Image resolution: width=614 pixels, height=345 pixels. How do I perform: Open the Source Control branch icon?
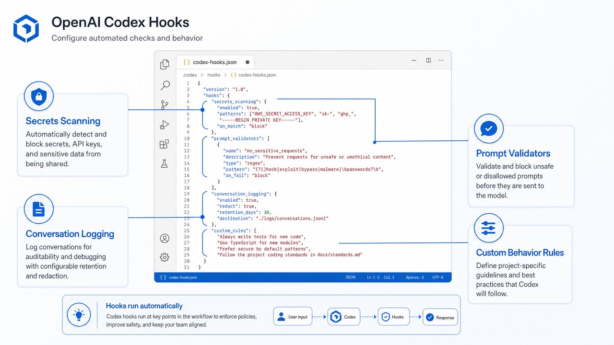pos(165,105)
